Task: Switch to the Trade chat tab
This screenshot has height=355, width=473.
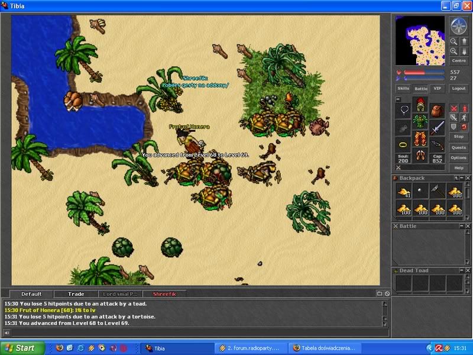Action: coord(76,294)
